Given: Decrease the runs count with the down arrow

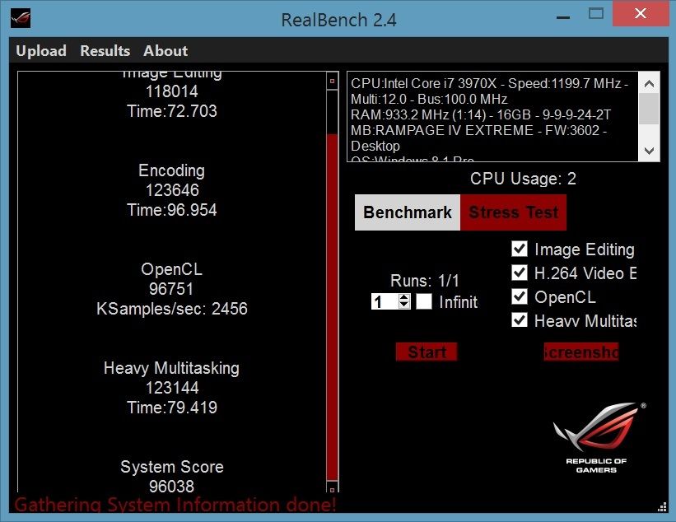Looking at the screenshot, I should click(404, 305).
